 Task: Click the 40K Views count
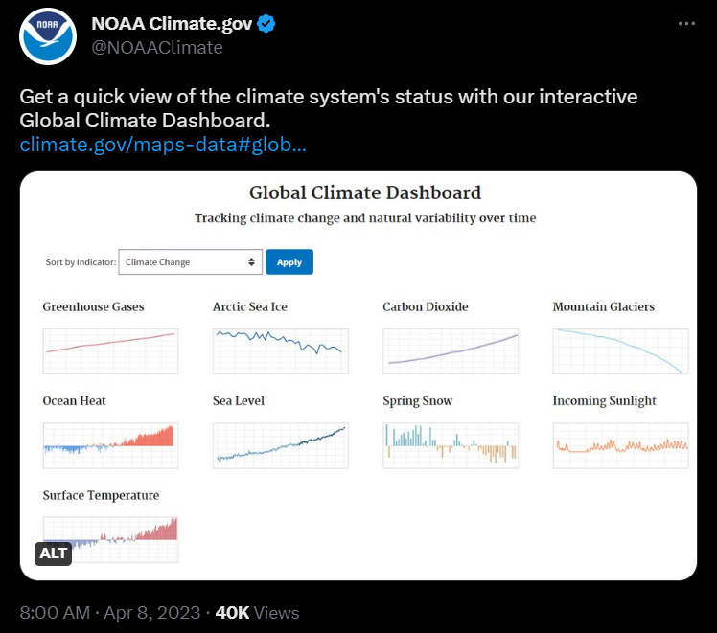point(257,613)
